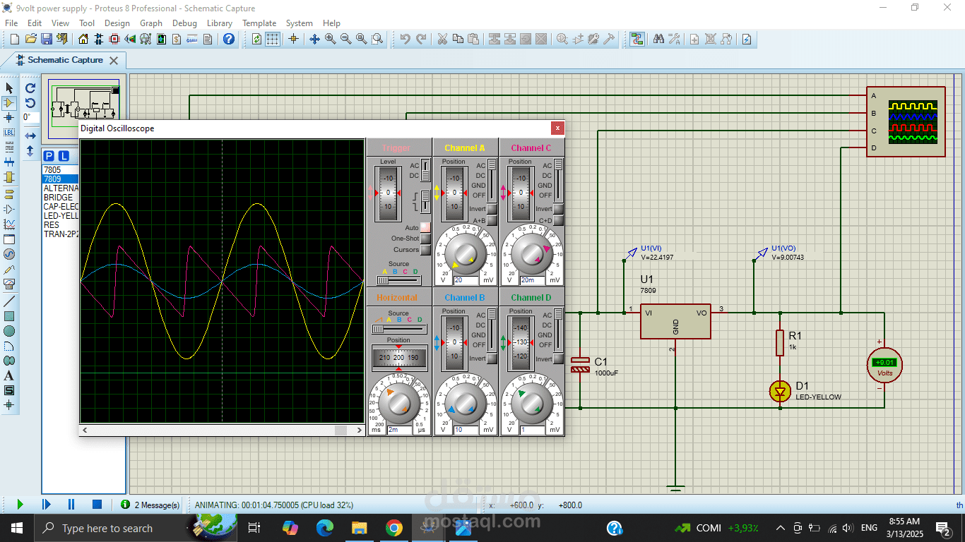Click the vertical flip arrows
Screen dimensions: 965x542
(30, 150)
